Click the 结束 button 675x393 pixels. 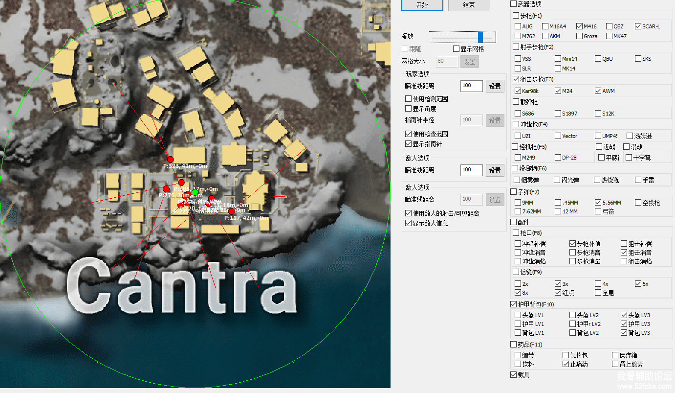coord(469,5)
